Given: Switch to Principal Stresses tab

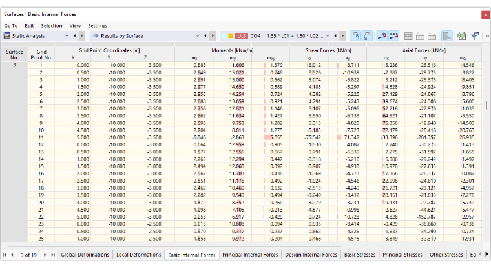Looking at the screenshot, I should (x=402, y=255).
